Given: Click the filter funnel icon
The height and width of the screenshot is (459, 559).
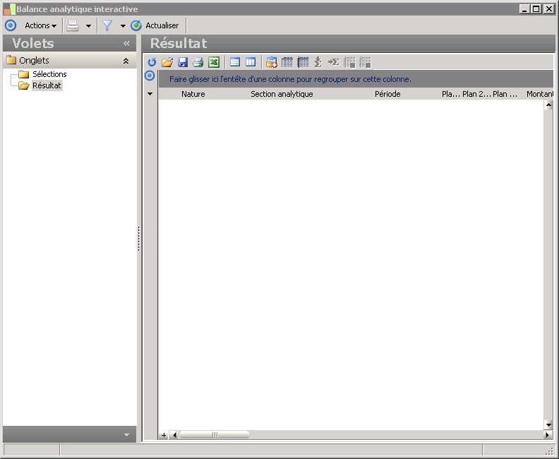Looking at the screenshot, I should [x=107, y=25].
